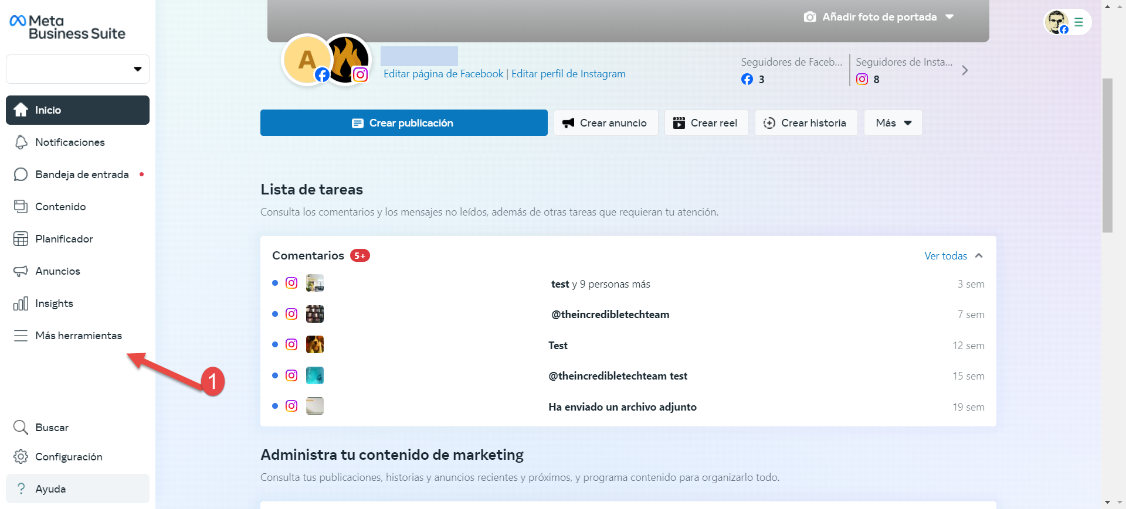Click the page vertical scrollbar thumb
Image resolution: width=1126 pixels, height=509 pixels.
pyautogui.click(x=1107, y=155)
